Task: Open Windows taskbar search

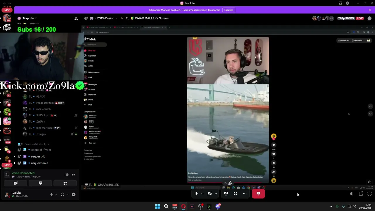Action: pyautogui.click(x=166, y=206)
